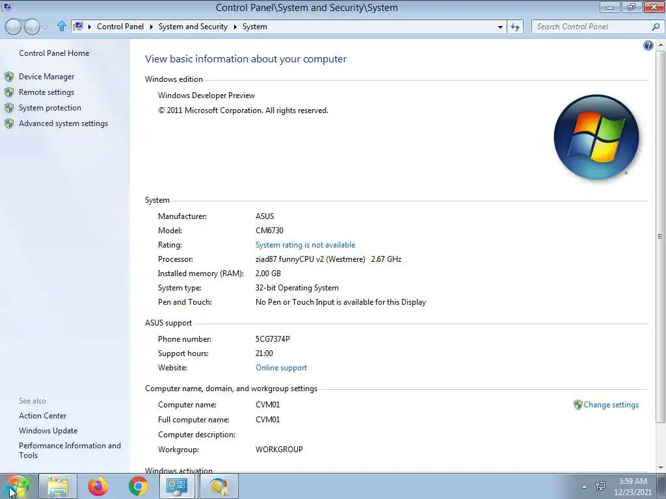Click the Forward navigation arrow button
Screen dimensions: 666x499
click(x=32, y=27)
